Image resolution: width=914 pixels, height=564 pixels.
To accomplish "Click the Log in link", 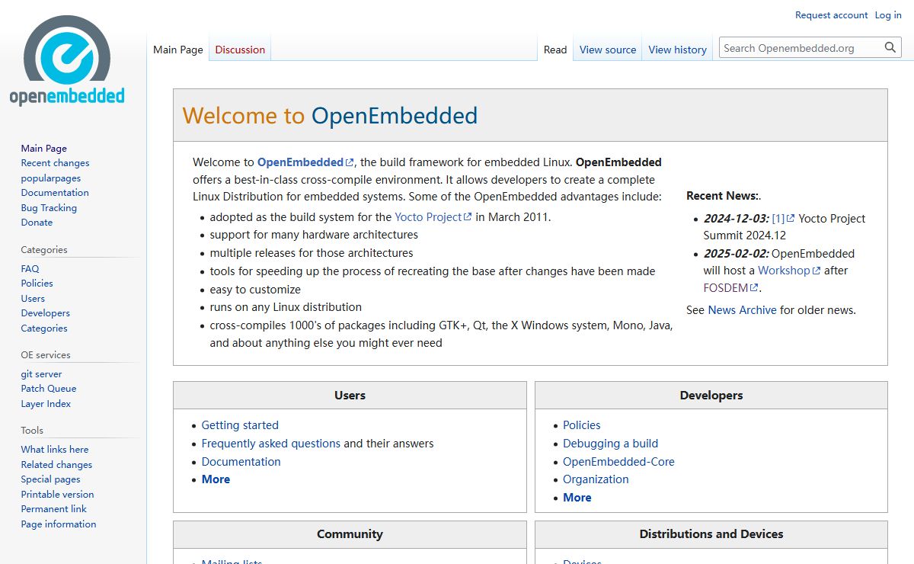I will (888, 15).
